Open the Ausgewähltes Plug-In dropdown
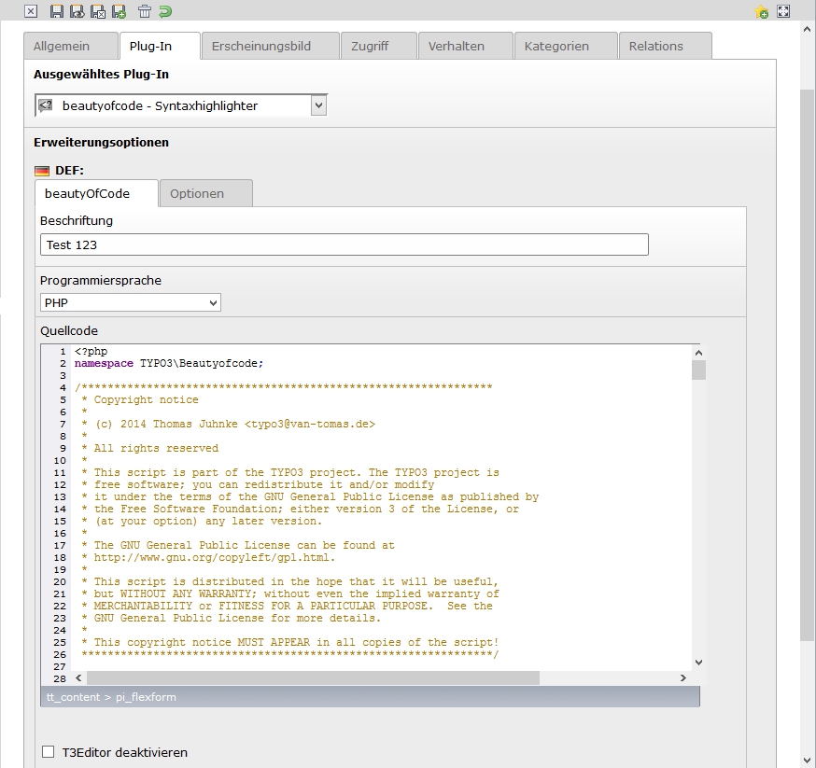Image resolution: width=816 pixels, height=768 pixels. (180, 105)
